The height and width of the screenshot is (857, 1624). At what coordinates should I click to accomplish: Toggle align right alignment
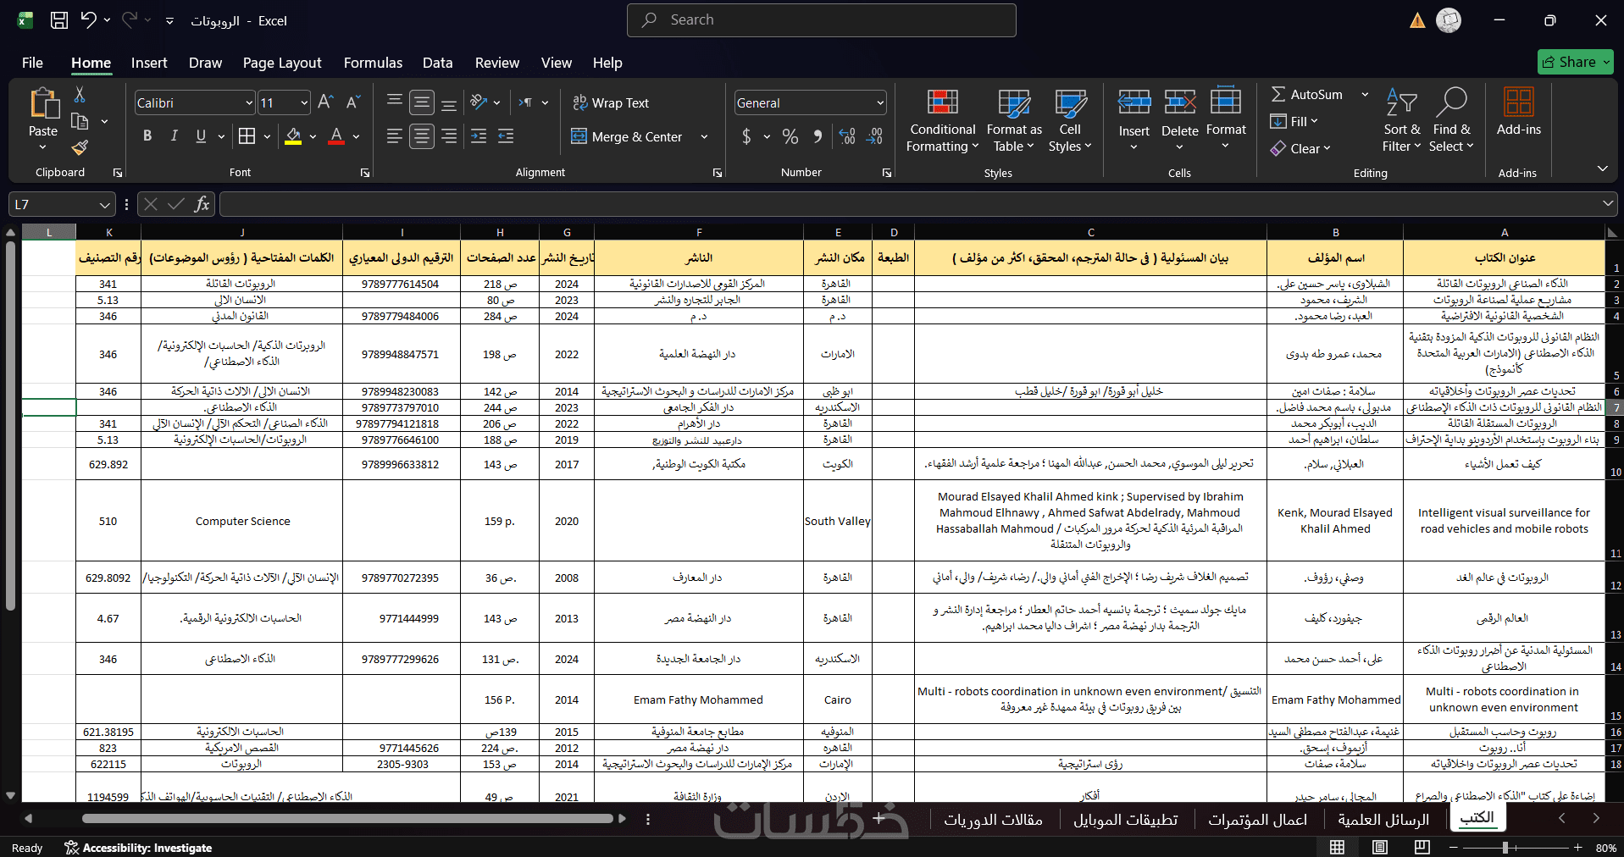pos(449,136)
